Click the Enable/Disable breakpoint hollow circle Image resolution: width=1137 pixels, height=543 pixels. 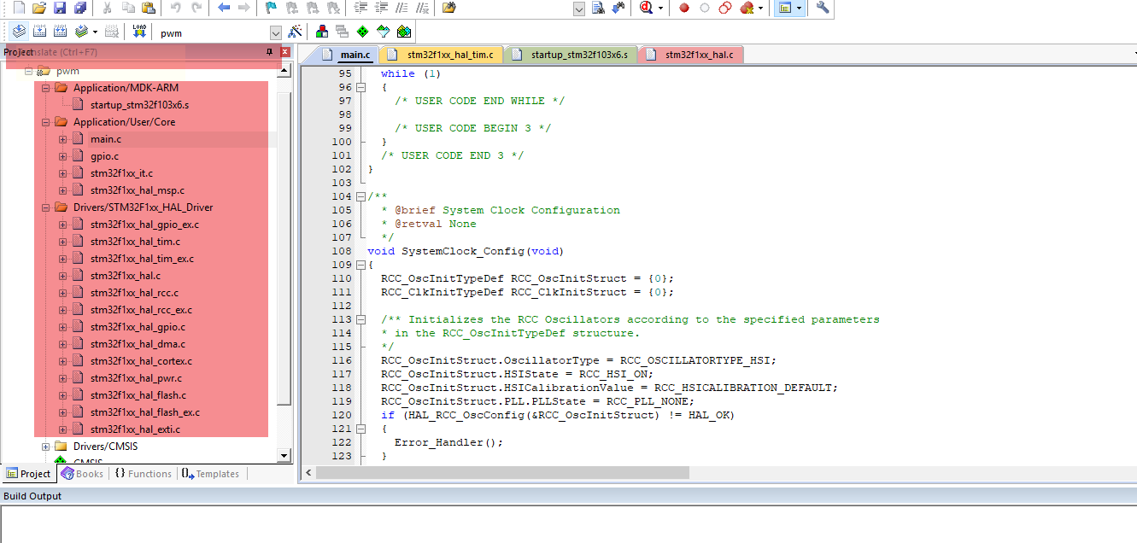[x=705, y=8]
